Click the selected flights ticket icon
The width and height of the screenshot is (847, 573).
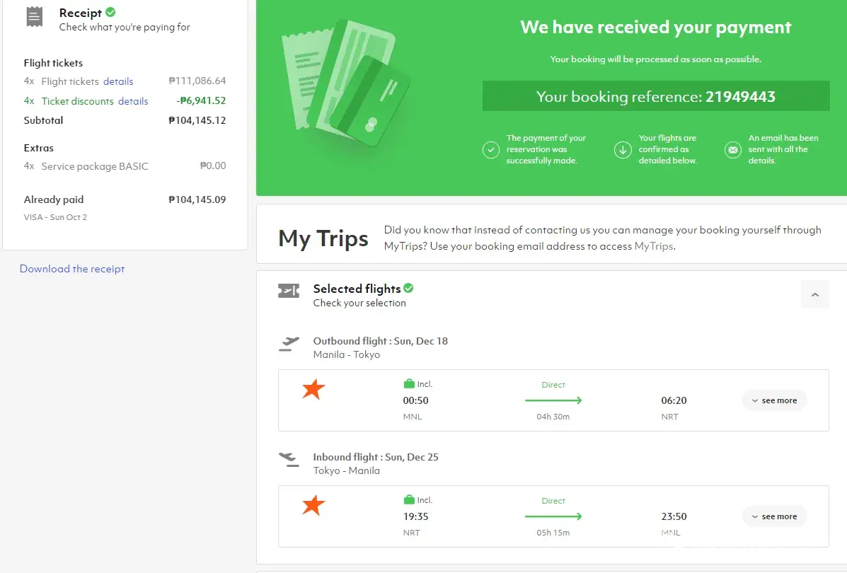click(289, 291)
